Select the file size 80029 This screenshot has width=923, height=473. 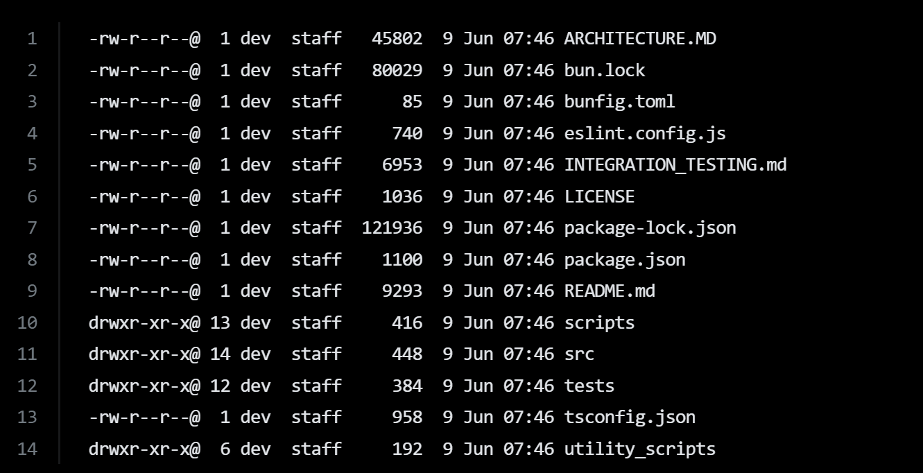397,70
